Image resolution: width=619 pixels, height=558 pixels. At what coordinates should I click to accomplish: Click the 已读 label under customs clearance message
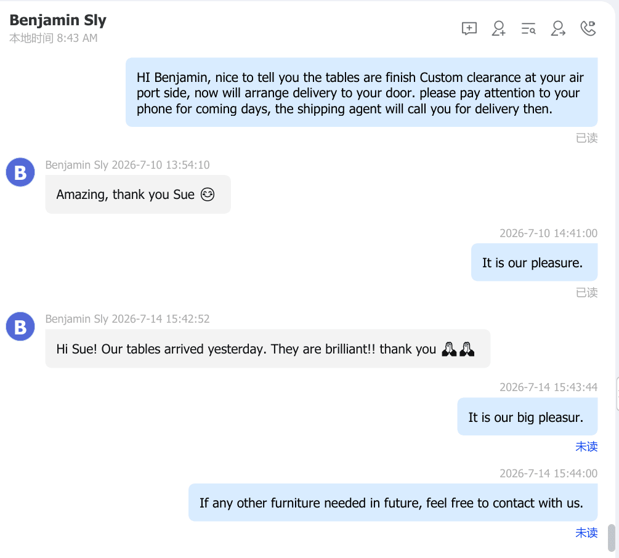[x=586, y=138]
